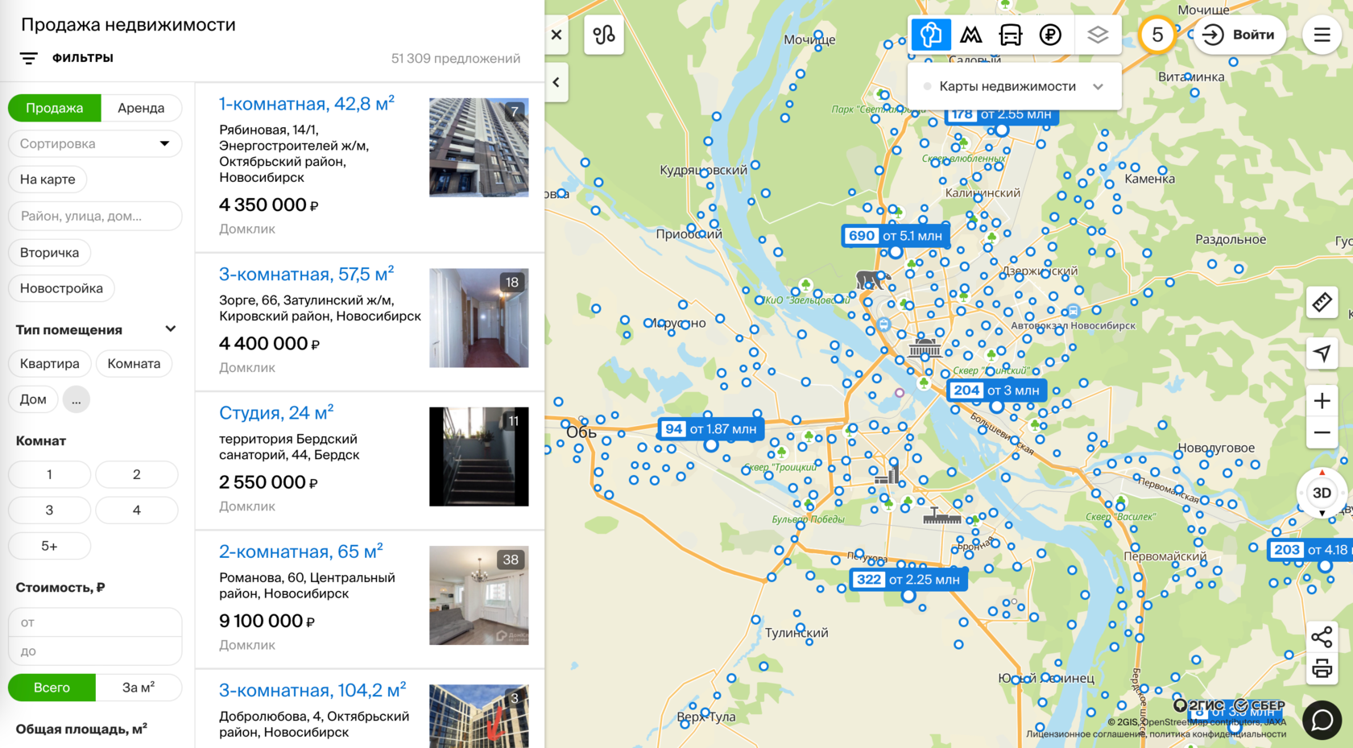Zoom out on the map
This screenshot has width=1353, height=748.
[x=1322, y=433]
